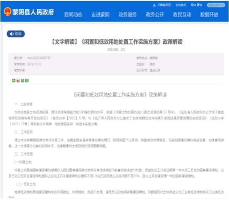
Task: Open the 要闻动态 menu
Action: [73, 14]
